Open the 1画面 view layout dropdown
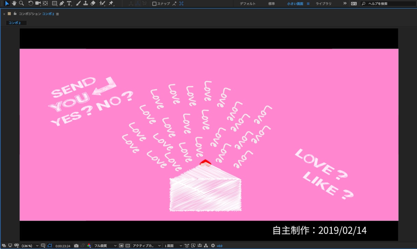Screen dimensions: 417x249 pos(173,246)
